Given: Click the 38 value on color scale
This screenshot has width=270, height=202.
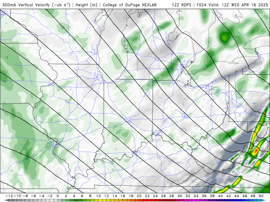Looking at the screenshot, I should pyautogui.click(x=212, y=196).
